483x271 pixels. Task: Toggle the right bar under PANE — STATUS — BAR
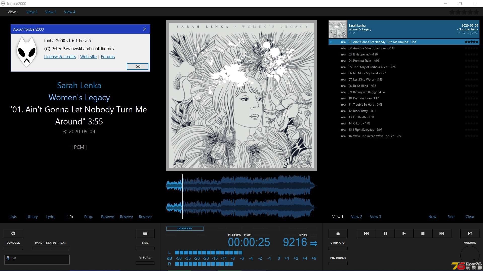pos(61,248)
